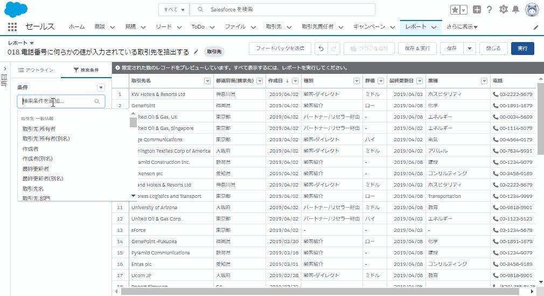Open the リード tab
This screenshot has height=296, width=544.
click(x=164, y=27)
